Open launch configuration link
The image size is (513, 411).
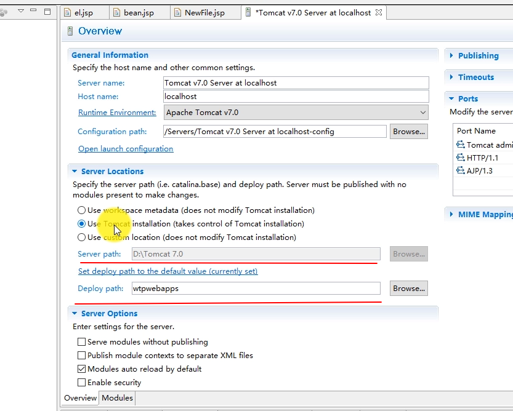tap(126, 149)
